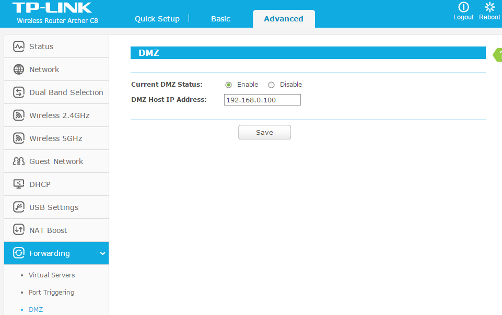502x315 pixels.
Task: Click the DMZ Host IP Address field
Action: click(x=262, y=99)
